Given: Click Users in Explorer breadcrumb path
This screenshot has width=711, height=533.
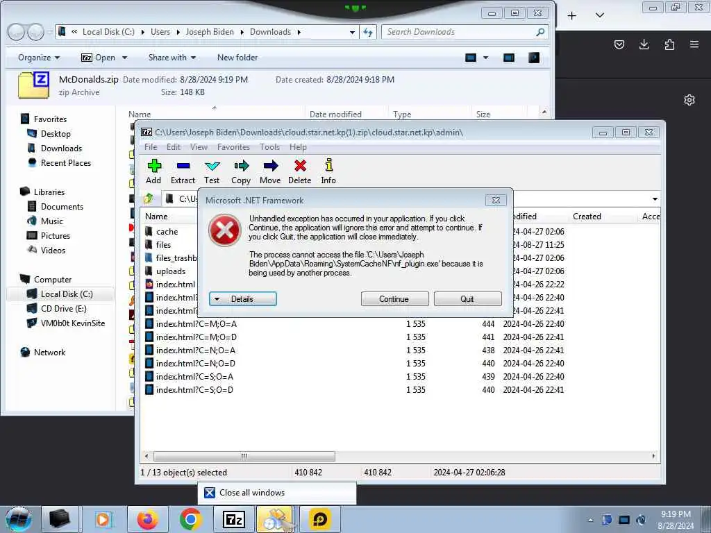Looking at the screenshot, I should (160, 32).
